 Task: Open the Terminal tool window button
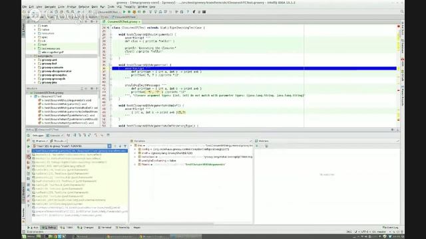pos(105,228)
